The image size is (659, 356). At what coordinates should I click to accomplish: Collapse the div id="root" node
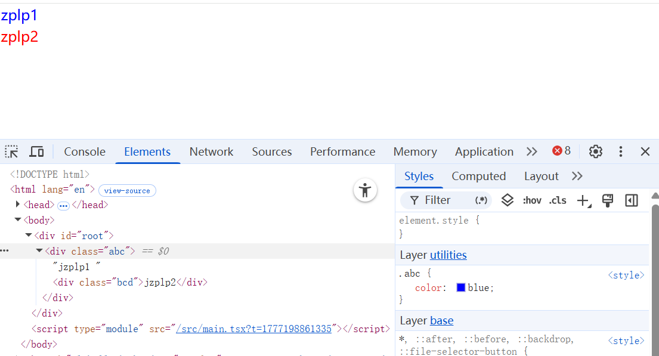pyautogui.click(x=29, y=235)
